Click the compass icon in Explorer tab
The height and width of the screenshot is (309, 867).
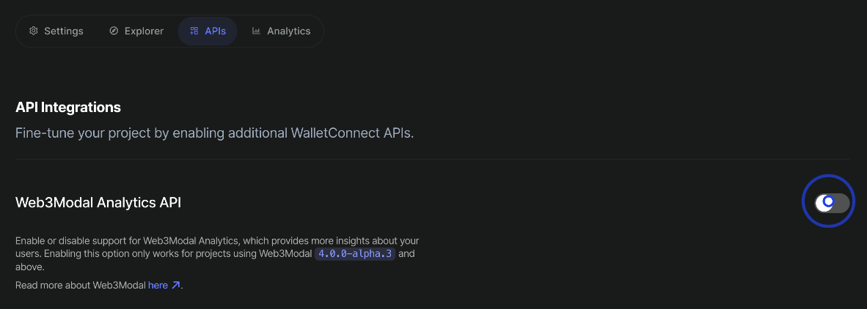(114, 31)
